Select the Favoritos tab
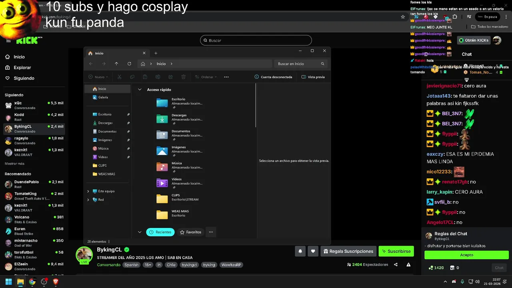This screenshot has height=288, width=512. 190,232
